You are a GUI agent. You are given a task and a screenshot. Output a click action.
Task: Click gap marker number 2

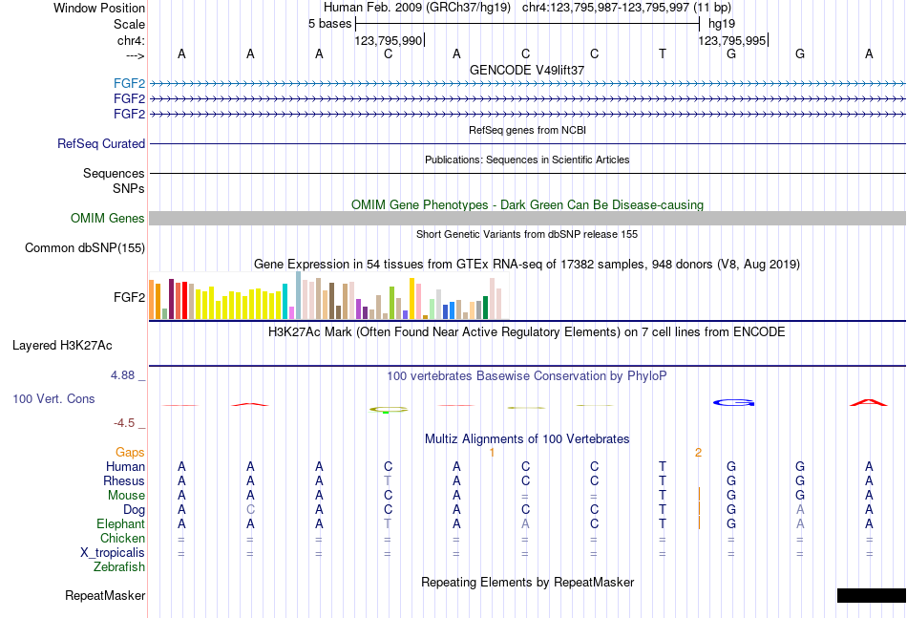699,453
